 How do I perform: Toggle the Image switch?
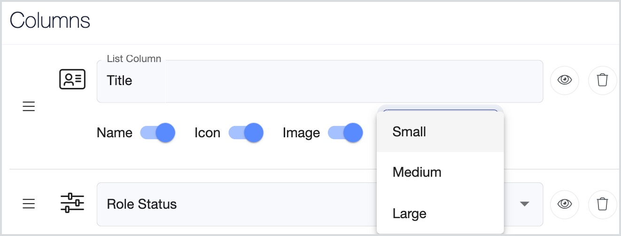point(345,133)
